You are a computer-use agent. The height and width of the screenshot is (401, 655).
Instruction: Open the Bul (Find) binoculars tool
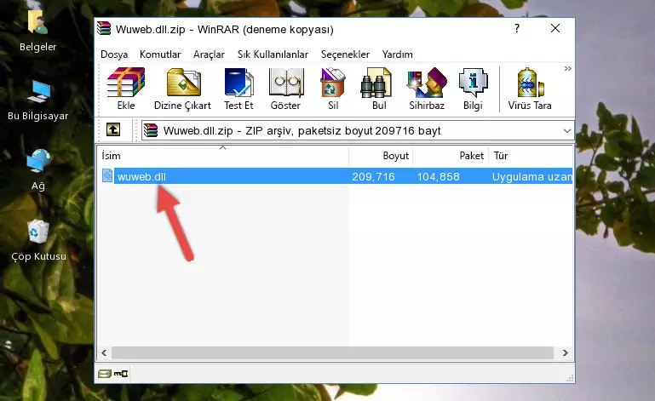(378, 89)
